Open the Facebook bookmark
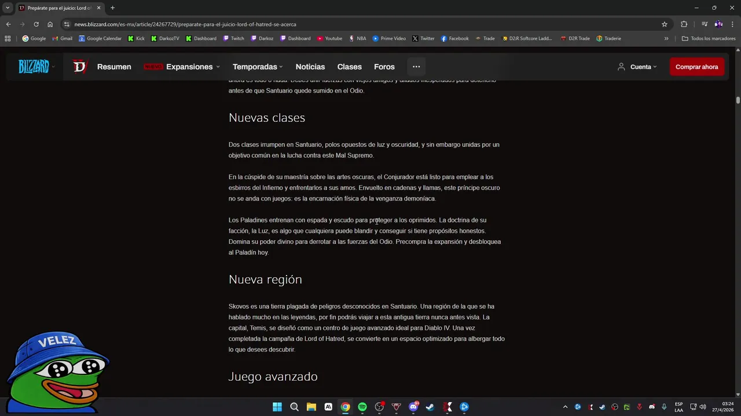This screenshot has height=416, width=741. click(x=454, y=39)
